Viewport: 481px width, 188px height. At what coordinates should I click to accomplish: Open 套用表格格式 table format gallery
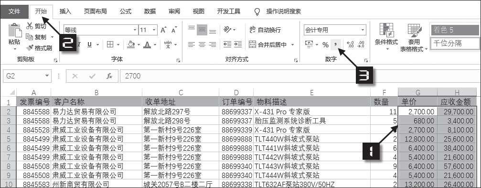click(x=414, y=37)
